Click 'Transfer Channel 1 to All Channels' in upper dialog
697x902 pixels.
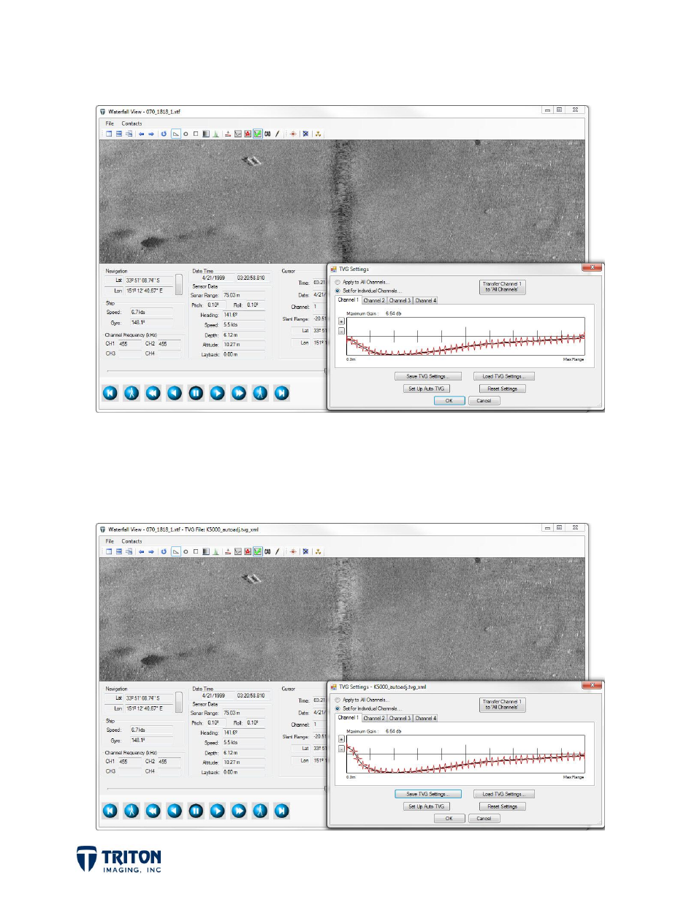coord(502,286)
